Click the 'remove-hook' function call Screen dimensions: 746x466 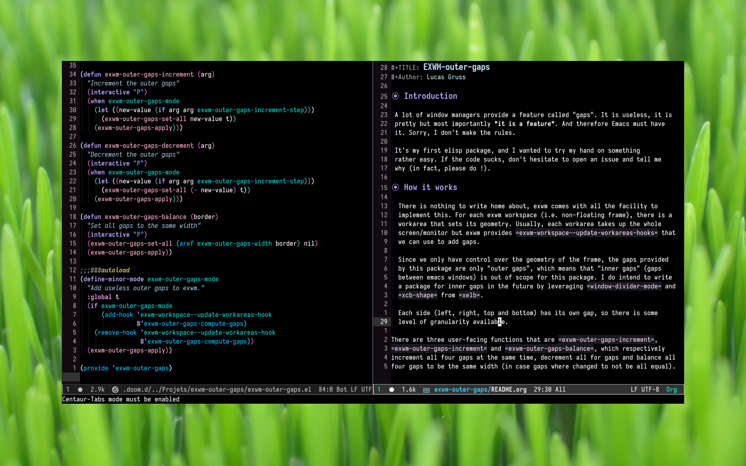[x=117, y=332]
